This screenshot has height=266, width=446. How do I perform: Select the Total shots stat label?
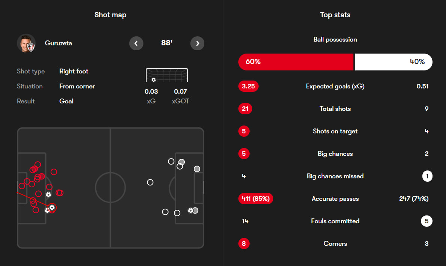point(335,109)
